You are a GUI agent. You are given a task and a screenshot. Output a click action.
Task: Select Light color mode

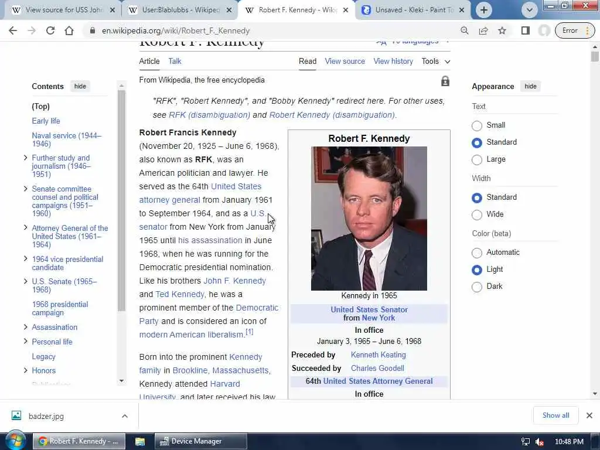click(477, 270)
